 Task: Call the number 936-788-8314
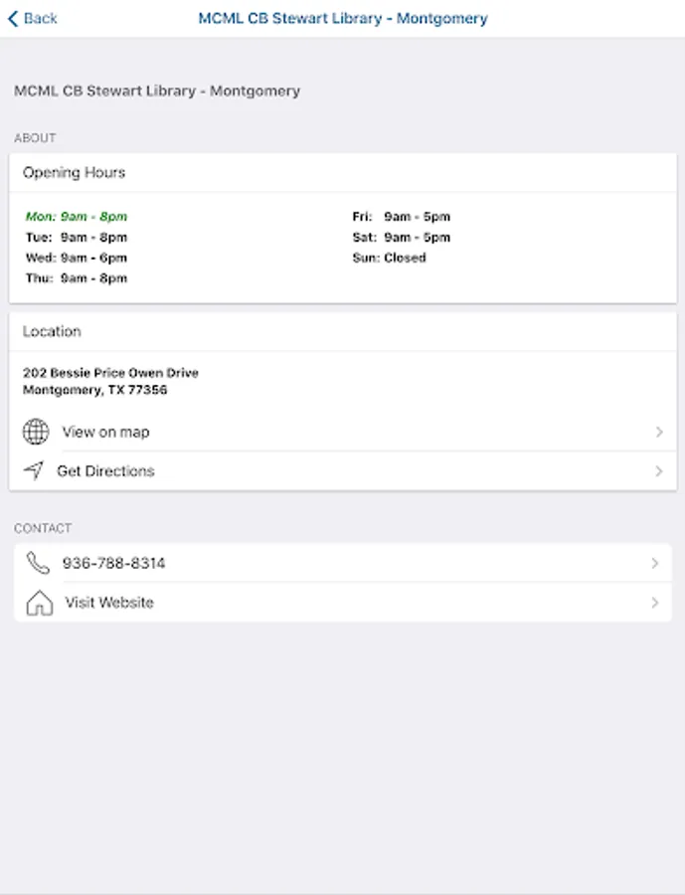[x=113, y=563]
